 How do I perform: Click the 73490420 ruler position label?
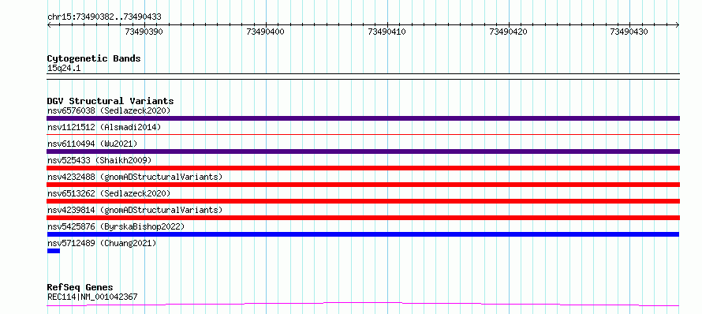509,32
